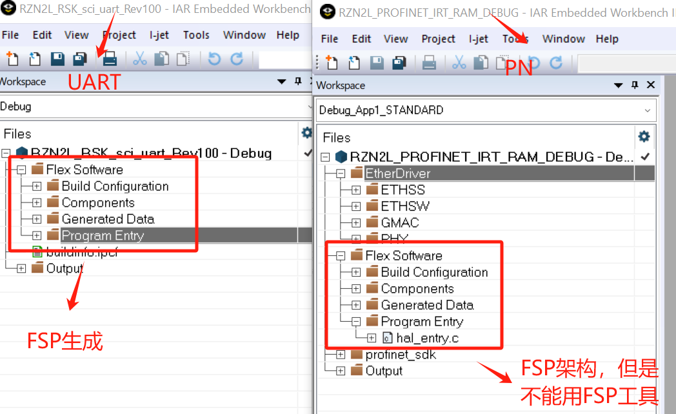The image size is (676, 414).
Task: Collapse Flex Software folder in PROFINET window
Action: [341, 256]
